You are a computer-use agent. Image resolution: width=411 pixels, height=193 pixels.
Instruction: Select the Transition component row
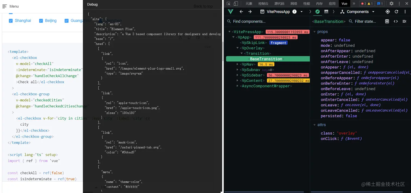pyautogui.click(x=268, y=54)
